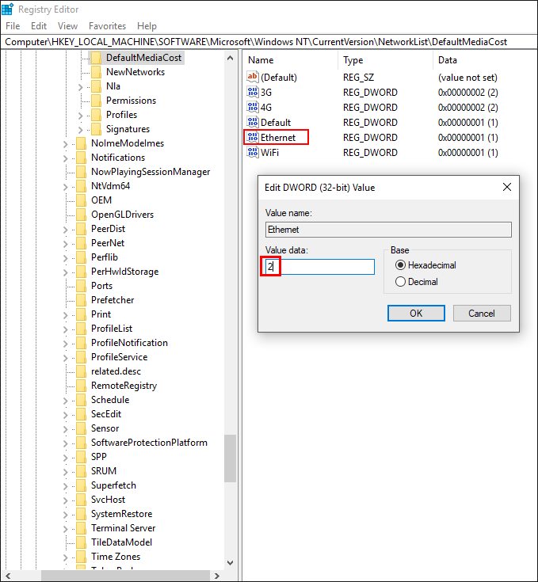Click the RemoteRegistry folder icon
This screenshot has height=582, width=538.
(81, 386)
